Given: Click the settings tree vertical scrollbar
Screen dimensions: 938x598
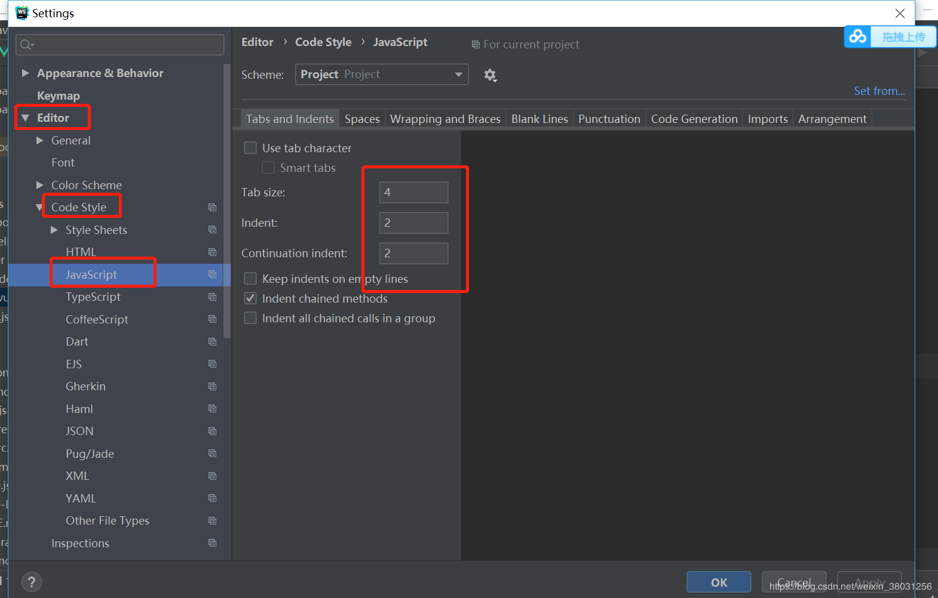Looking at the screenshot, I should click(226, 201).
